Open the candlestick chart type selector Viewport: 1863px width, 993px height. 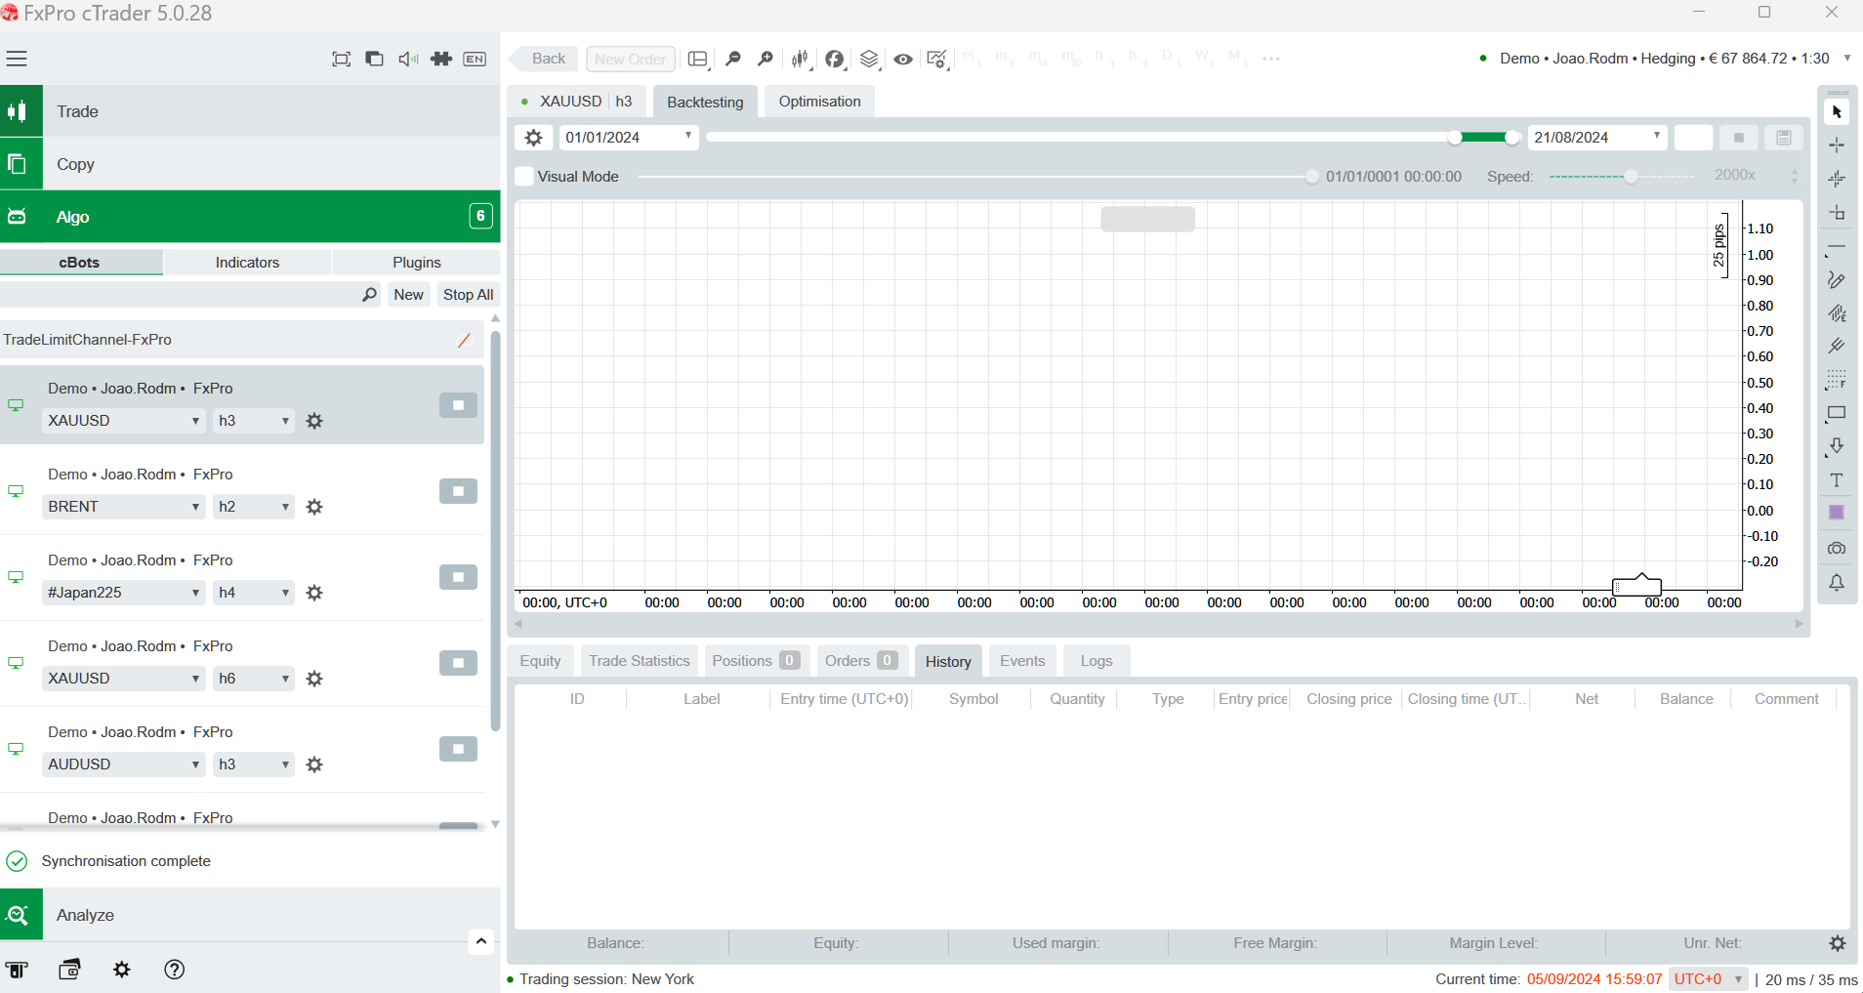(801, 59)
